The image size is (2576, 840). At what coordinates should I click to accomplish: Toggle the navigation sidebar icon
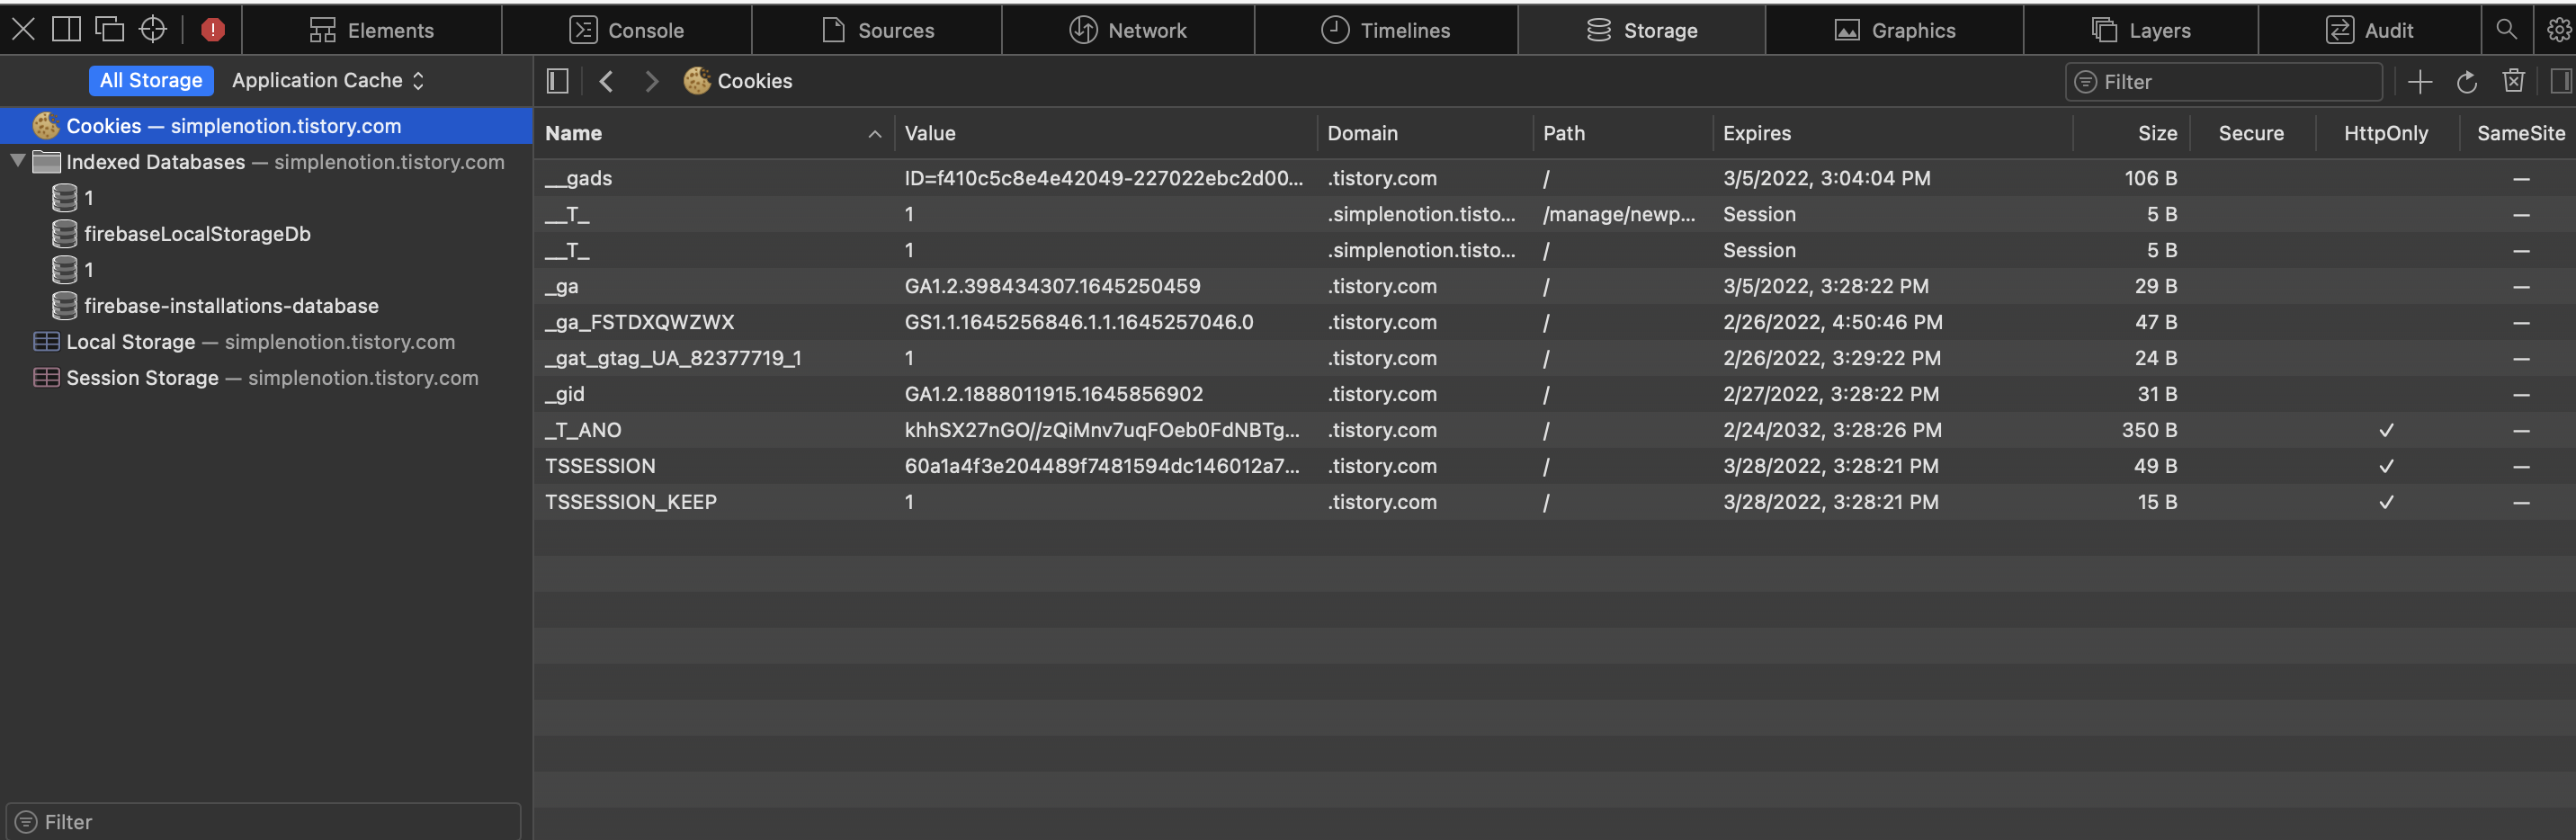[558, 81]
